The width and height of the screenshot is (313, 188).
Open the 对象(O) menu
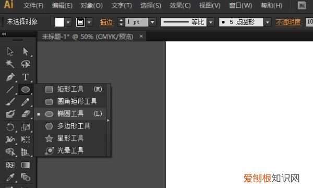pyautogui.click(x=91, y=6)
